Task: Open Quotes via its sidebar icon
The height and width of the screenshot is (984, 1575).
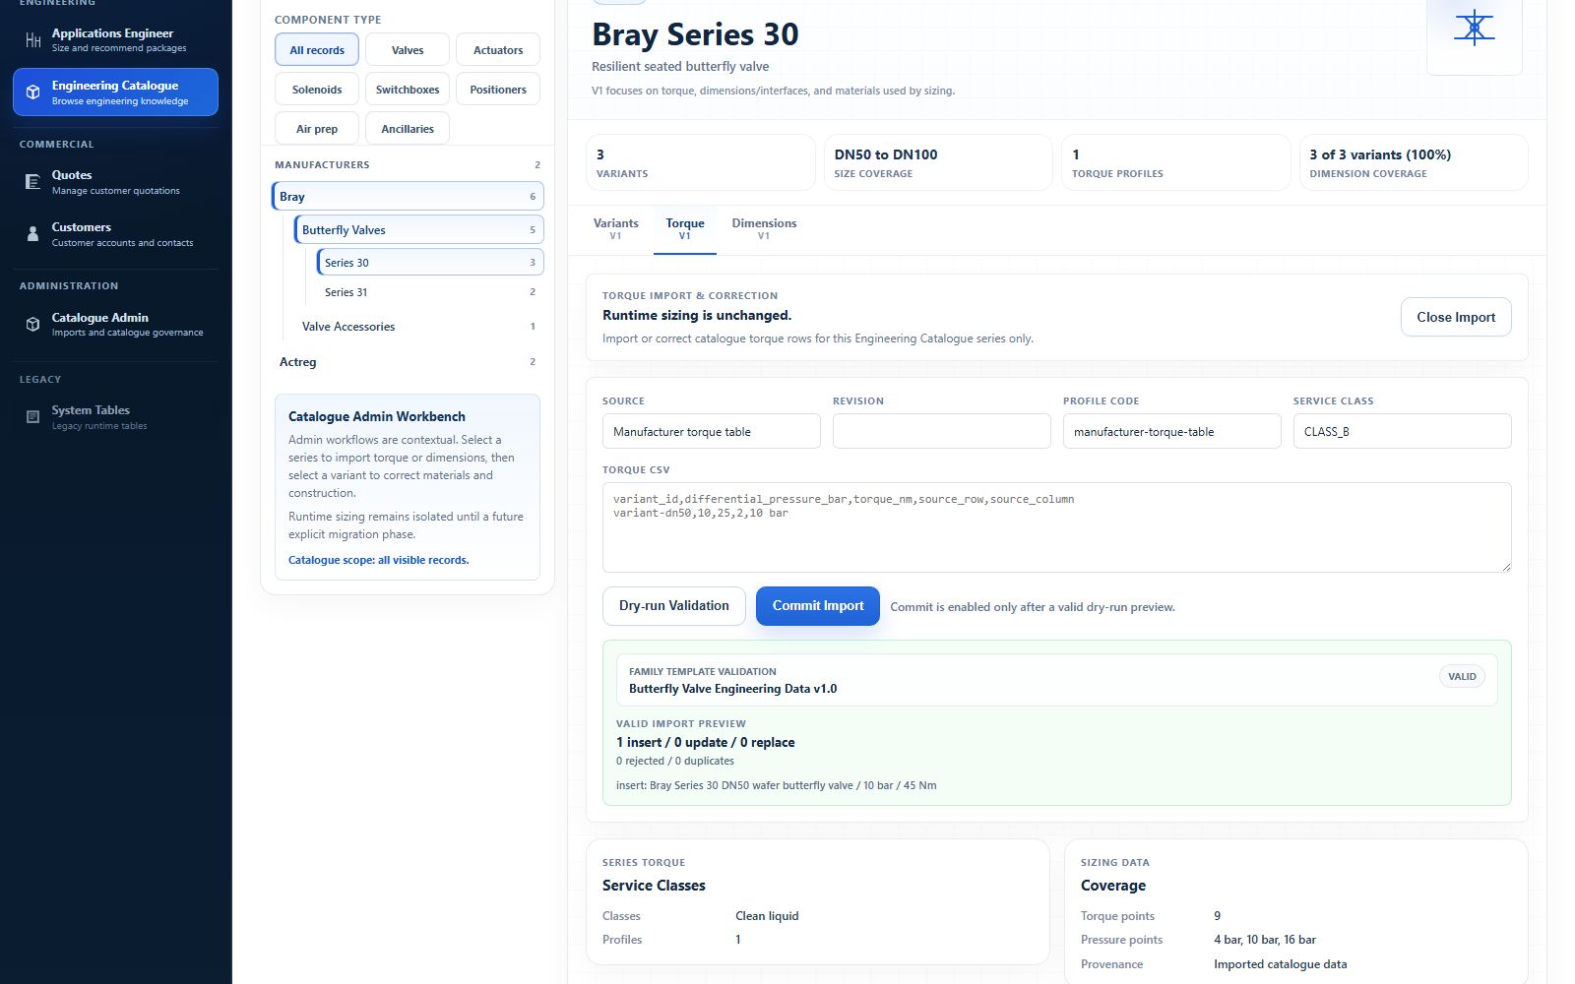Action: click(x=33, y=182)
